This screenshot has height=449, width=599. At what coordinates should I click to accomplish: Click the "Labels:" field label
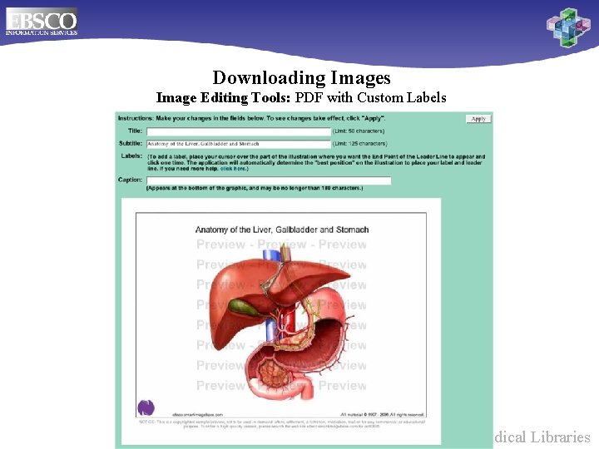coord(131,155)
